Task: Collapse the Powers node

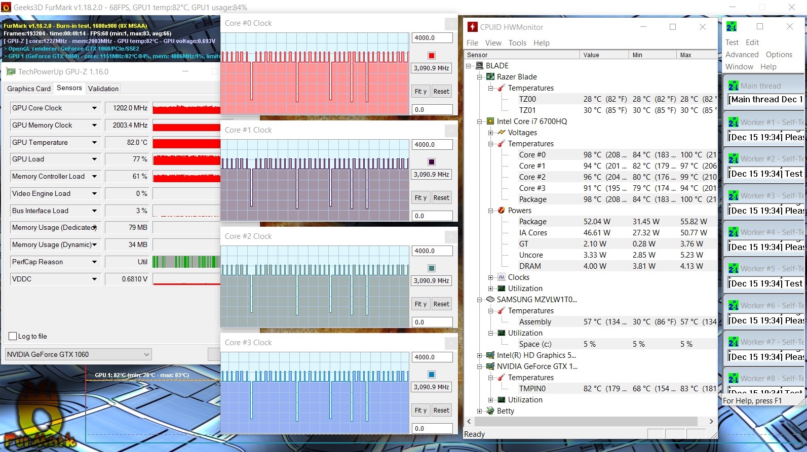Action: click(490, 211)
